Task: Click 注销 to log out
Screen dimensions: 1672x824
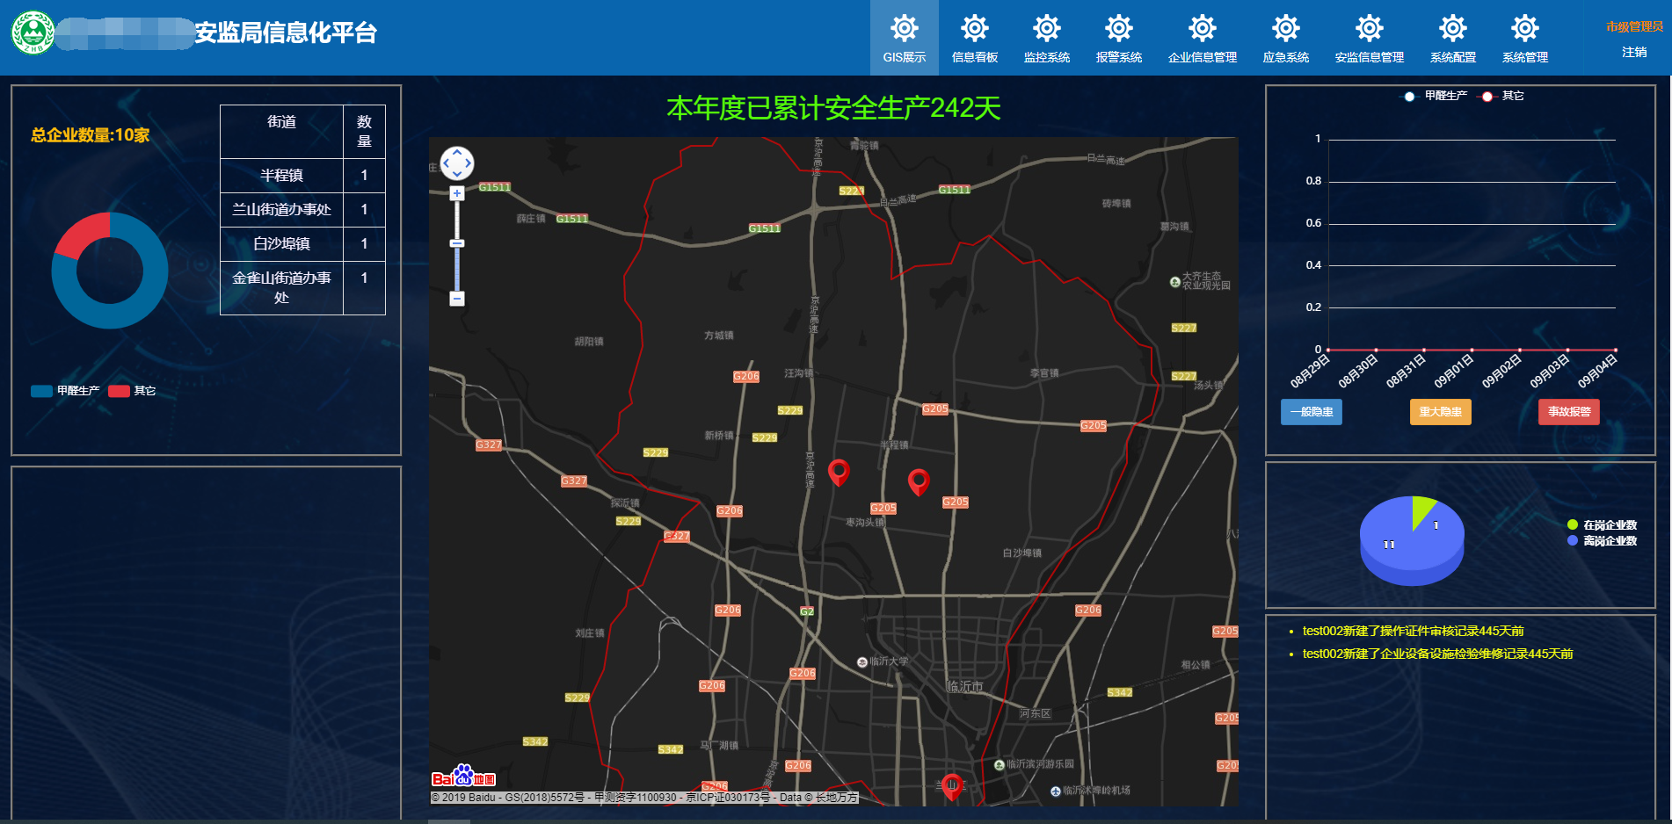Action: [1634, 53]
